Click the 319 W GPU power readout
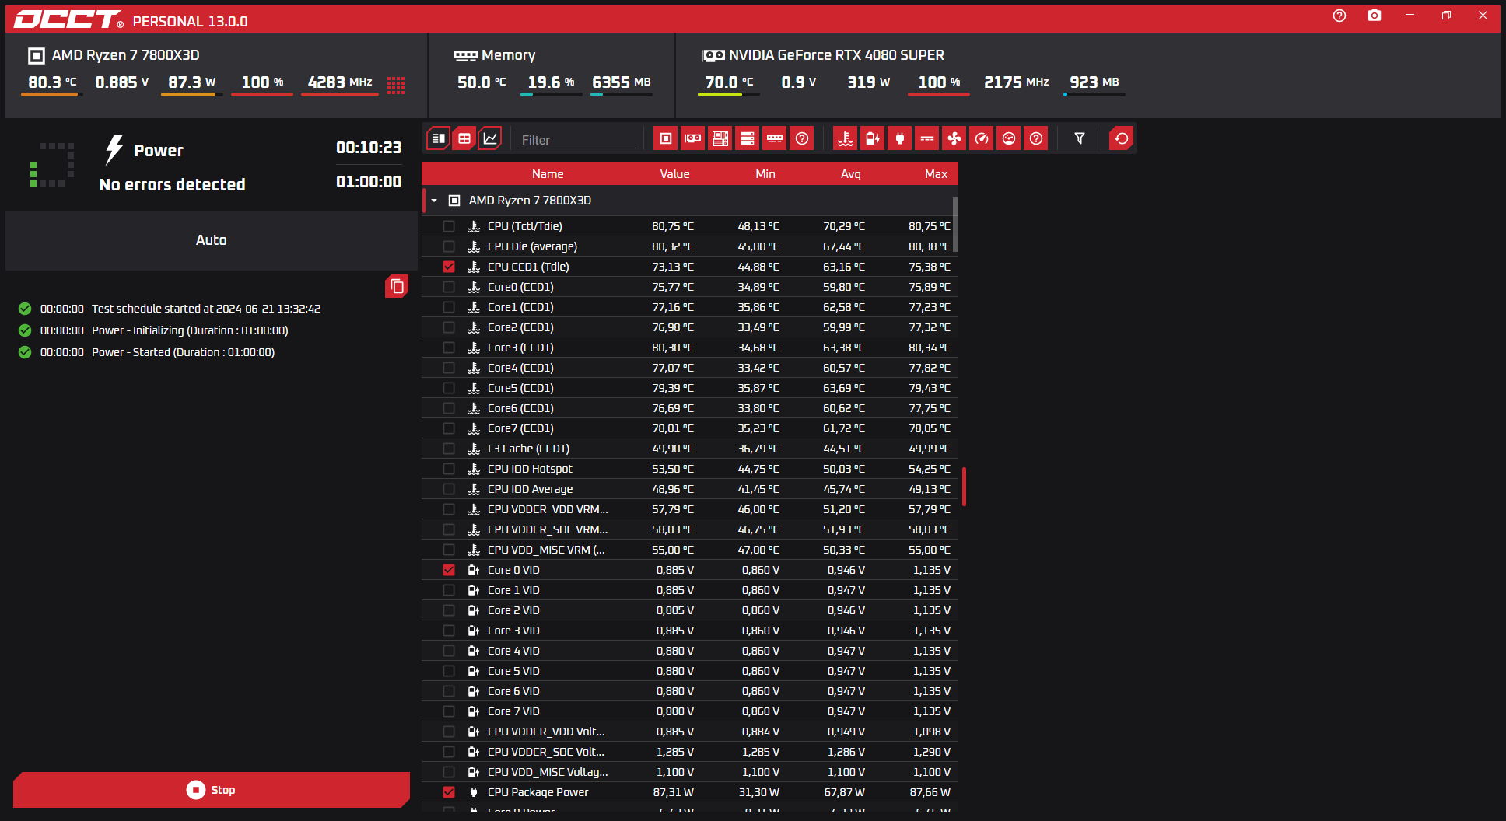Viewport: 1506px width, 821px height. click(868, 82)
